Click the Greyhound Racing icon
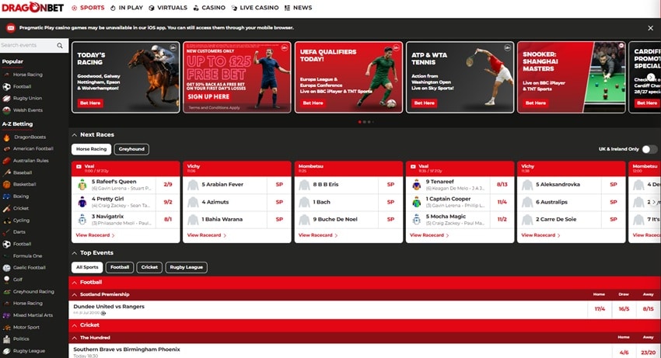661x358 pixels. pos(6,291)
